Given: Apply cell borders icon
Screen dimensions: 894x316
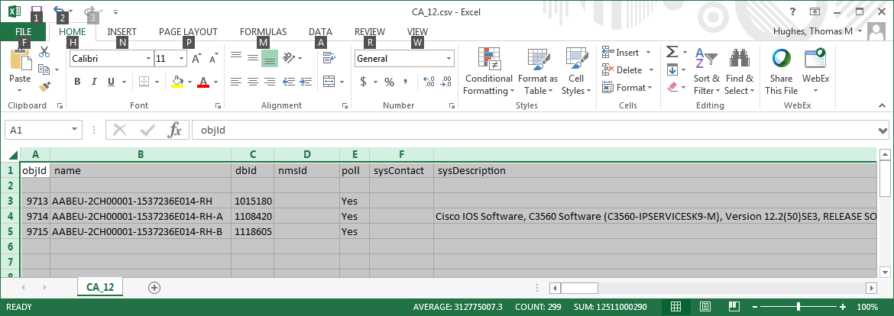Looking at the screenshot, I should (x=144, y=82).
